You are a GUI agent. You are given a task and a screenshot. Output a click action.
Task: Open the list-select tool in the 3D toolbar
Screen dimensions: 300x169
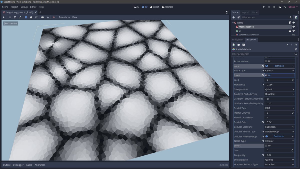click(26, 17)
